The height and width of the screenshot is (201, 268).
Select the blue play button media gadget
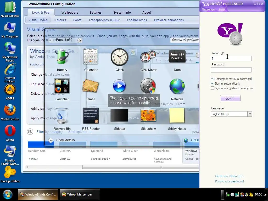tap(119, 86)
